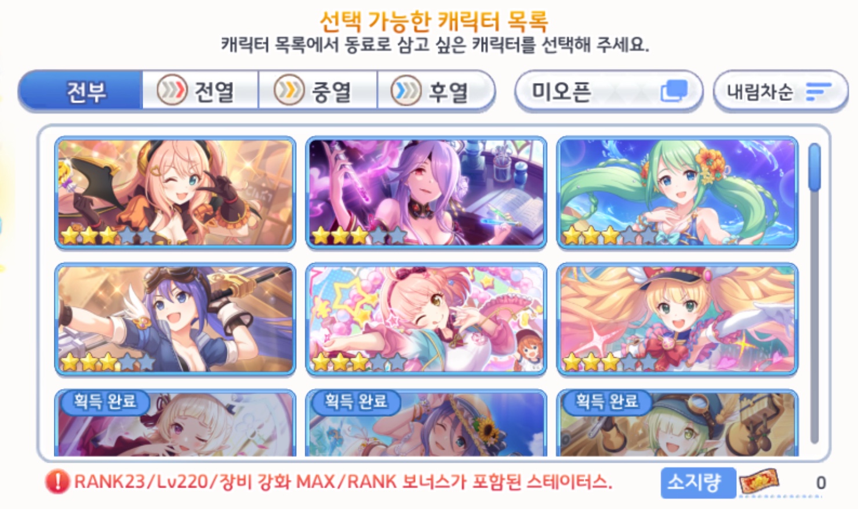Switch to the 전열 front-row tab
The image size is (858, 509).
pyautogui.click(x=200, y=91)
